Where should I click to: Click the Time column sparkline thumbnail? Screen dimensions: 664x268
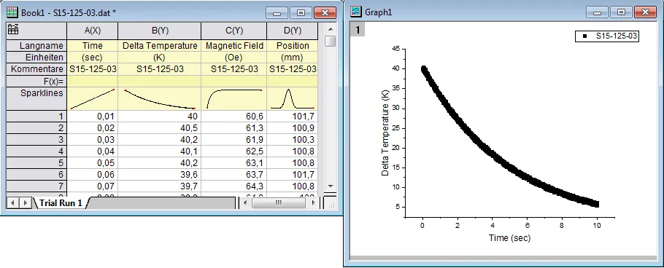pos(93,98)
